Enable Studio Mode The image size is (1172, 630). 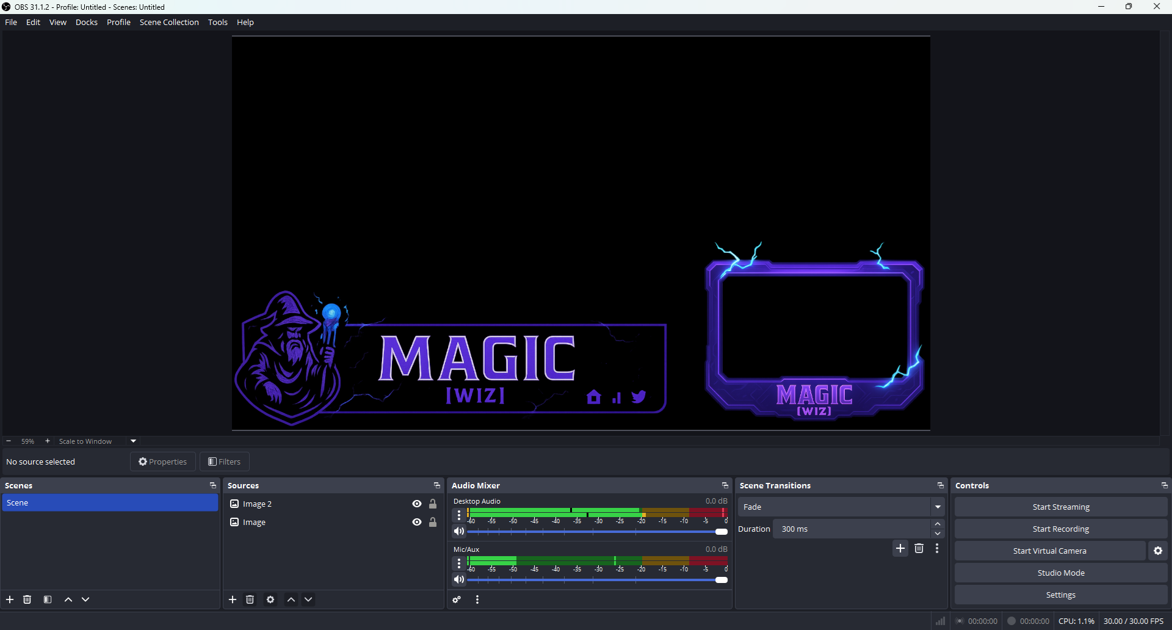click(1060, 573)
